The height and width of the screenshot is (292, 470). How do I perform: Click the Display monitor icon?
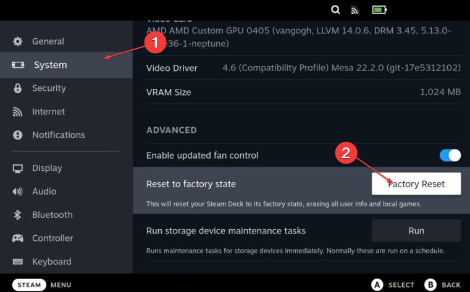[x=18, y=169]
